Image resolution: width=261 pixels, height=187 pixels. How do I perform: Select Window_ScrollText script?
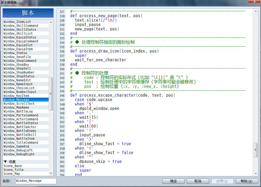coord(26,103)
